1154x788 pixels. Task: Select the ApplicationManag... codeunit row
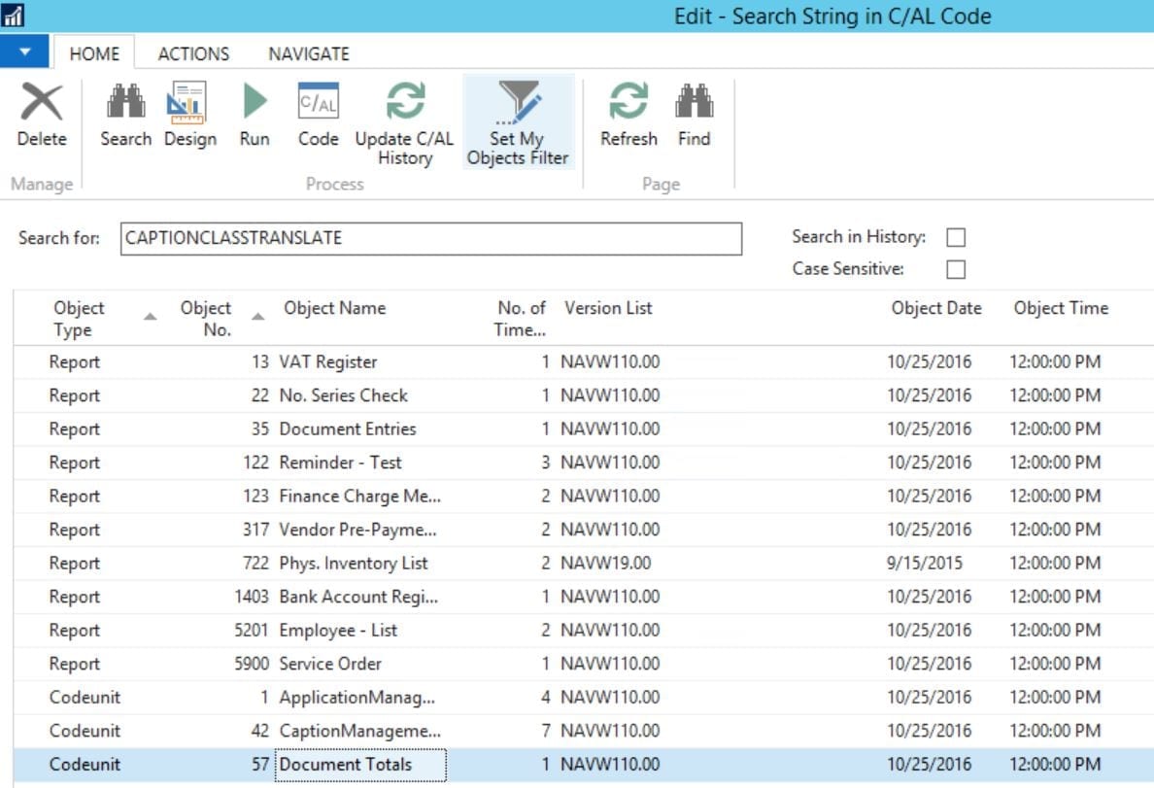(584, 698)
